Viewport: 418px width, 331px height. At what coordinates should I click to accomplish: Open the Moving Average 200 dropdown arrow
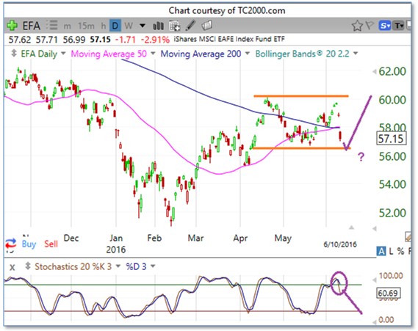[x=247, y=54]
